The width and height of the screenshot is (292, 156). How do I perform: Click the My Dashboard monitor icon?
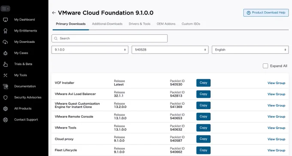(x=6, y=20)
